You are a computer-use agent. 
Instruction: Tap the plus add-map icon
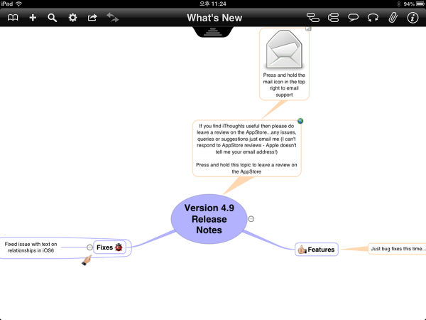coord(33,18)
